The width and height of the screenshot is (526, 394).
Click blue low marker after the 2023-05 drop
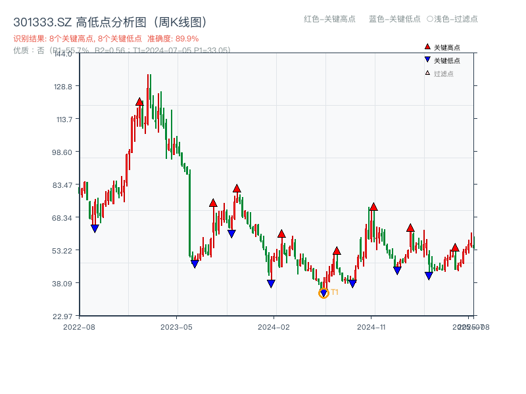pyautogui.click(x=195, y=263)
